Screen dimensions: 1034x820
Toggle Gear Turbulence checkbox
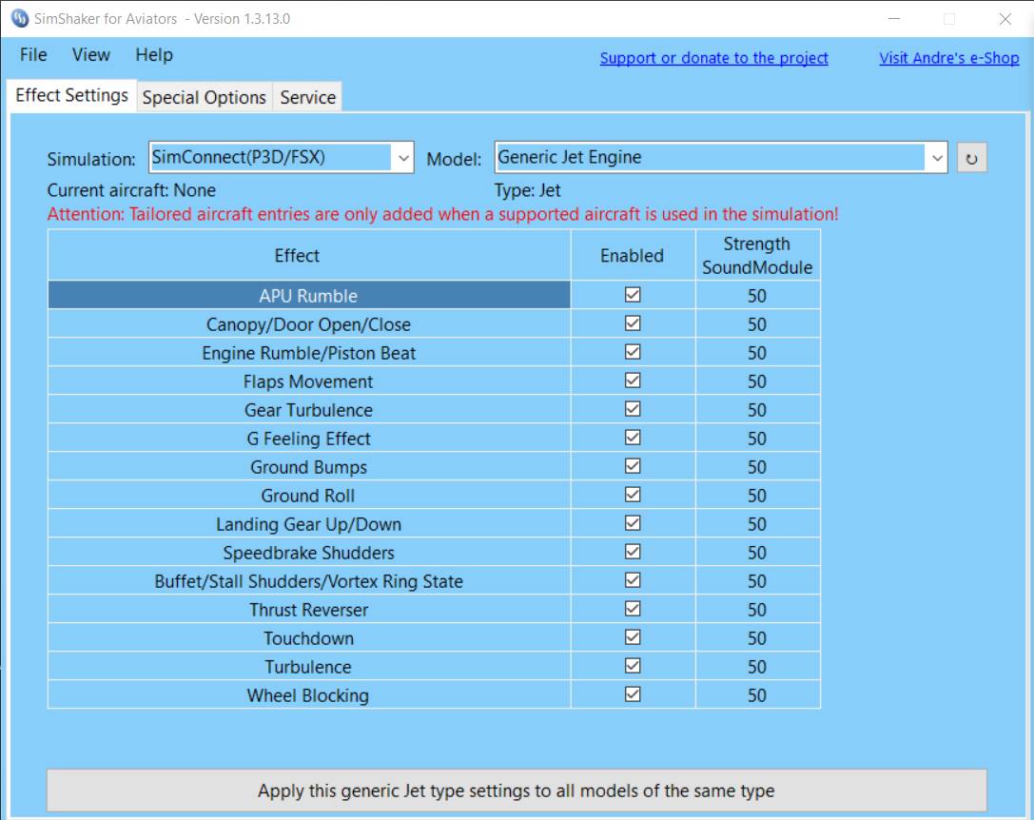[633, 409]
